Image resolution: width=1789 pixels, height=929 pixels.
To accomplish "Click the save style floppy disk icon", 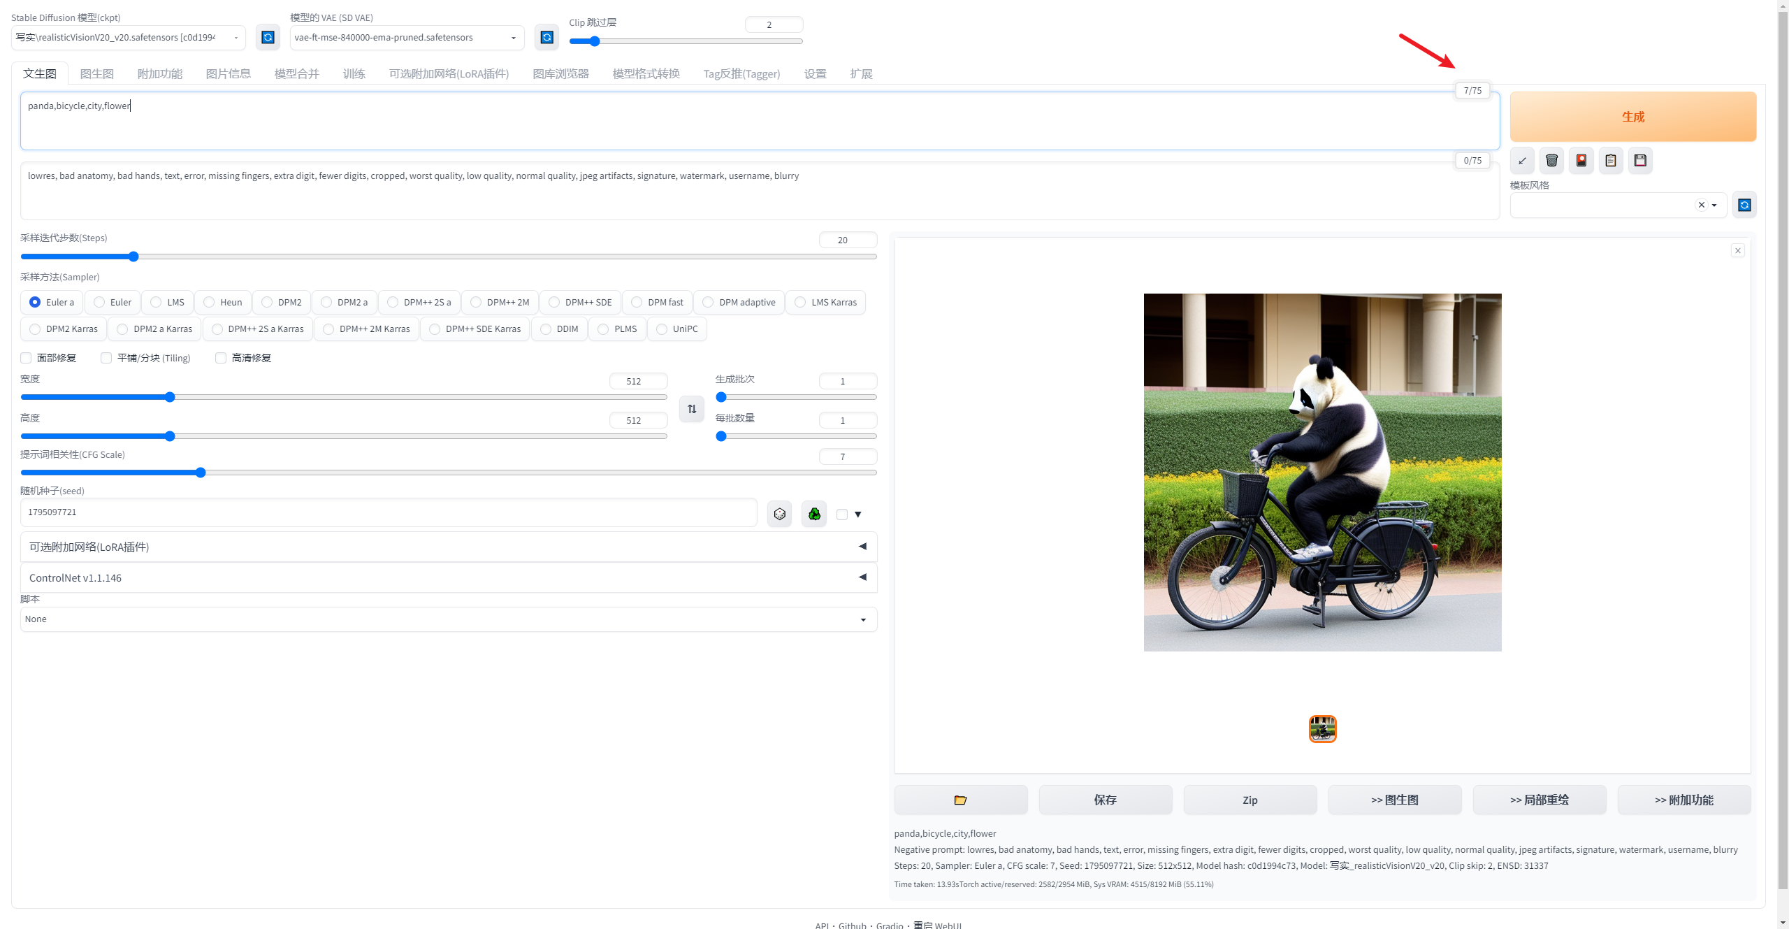I will 1640,161.
